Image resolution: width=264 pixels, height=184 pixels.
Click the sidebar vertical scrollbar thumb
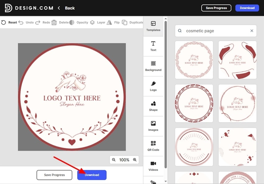tap(166, 95)
